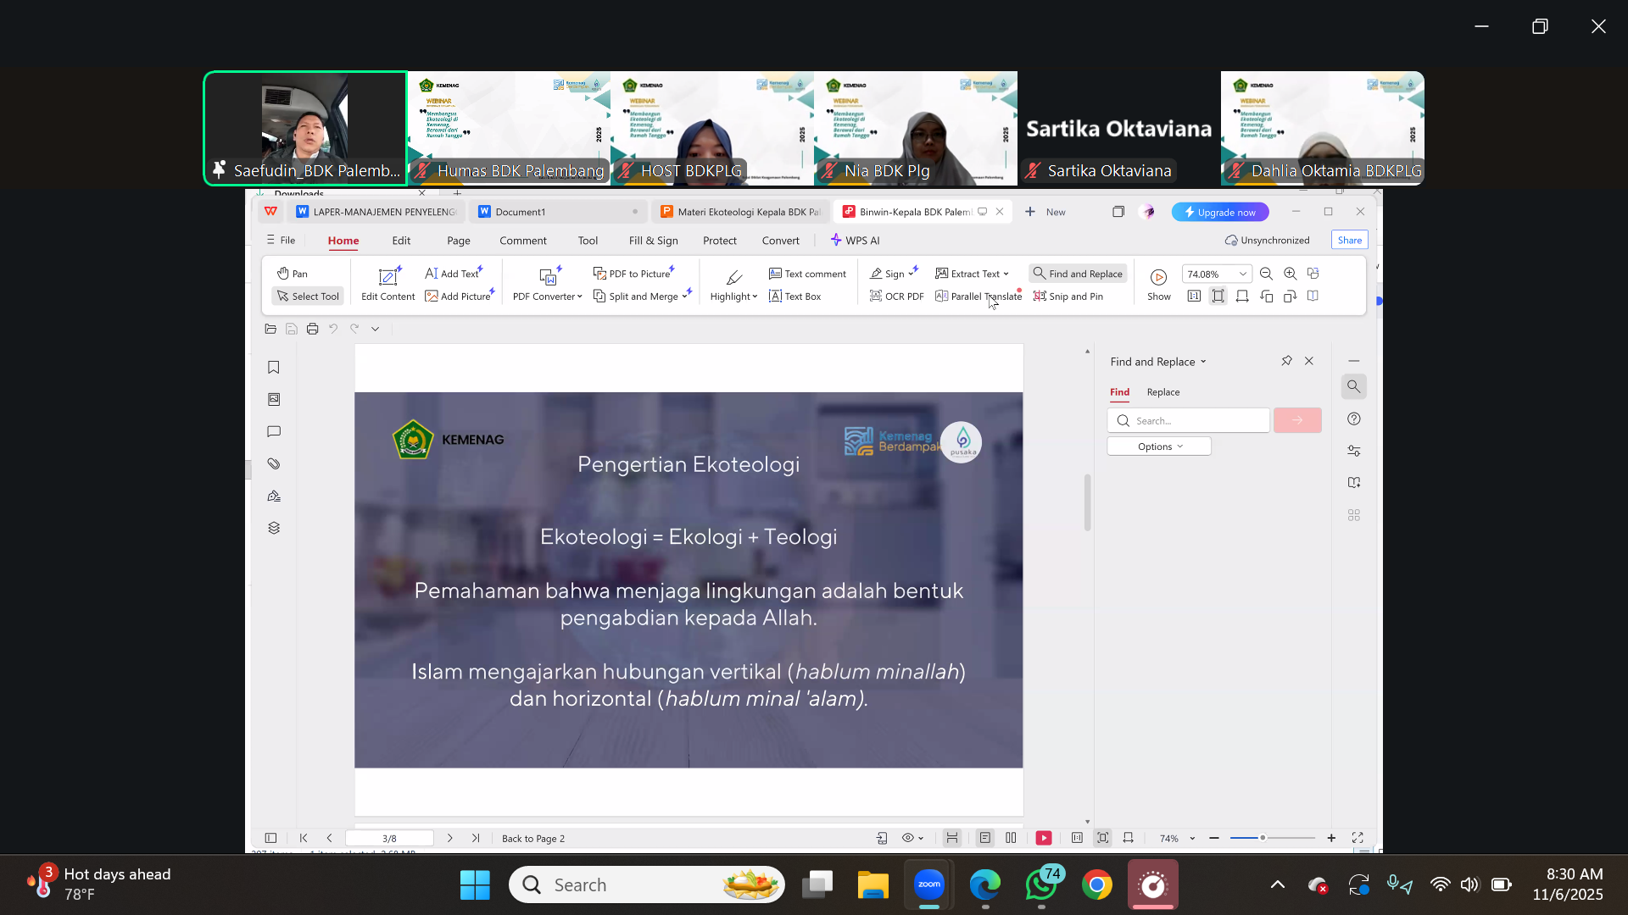
Task: Switch to the Replace tab
Action: coord(1162,391)
